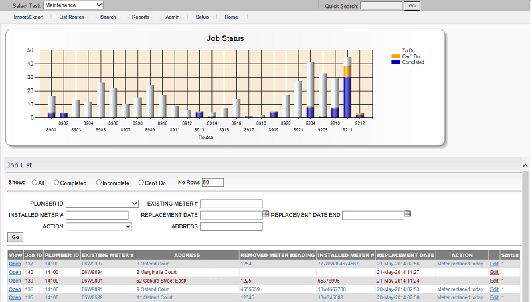Image resolution: width=532 pixels, height=302 pixels.
Task: Edit the 8 Marginalia Court job
Action: [x=494, y=272]
